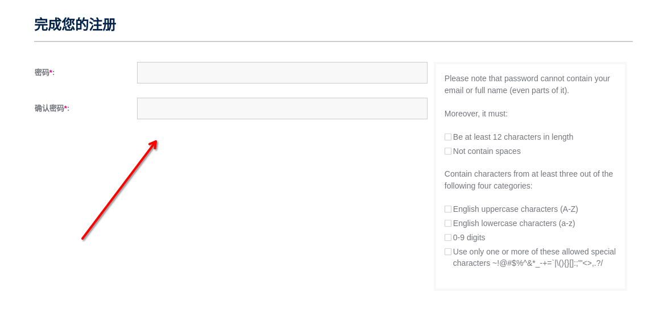Viewport: 651px width, 309px height.
Task: Click the 密码 password input field
Action: (282, 73)
